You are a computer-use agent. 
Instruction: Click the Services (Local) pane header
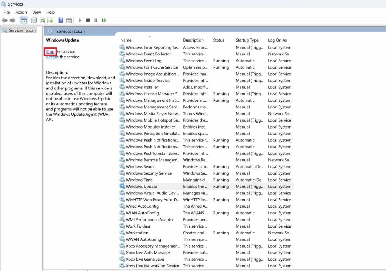[70, 32]
